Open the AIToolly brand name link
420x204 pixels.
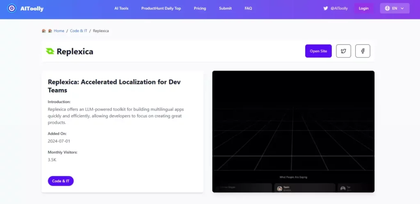(32, 9)
